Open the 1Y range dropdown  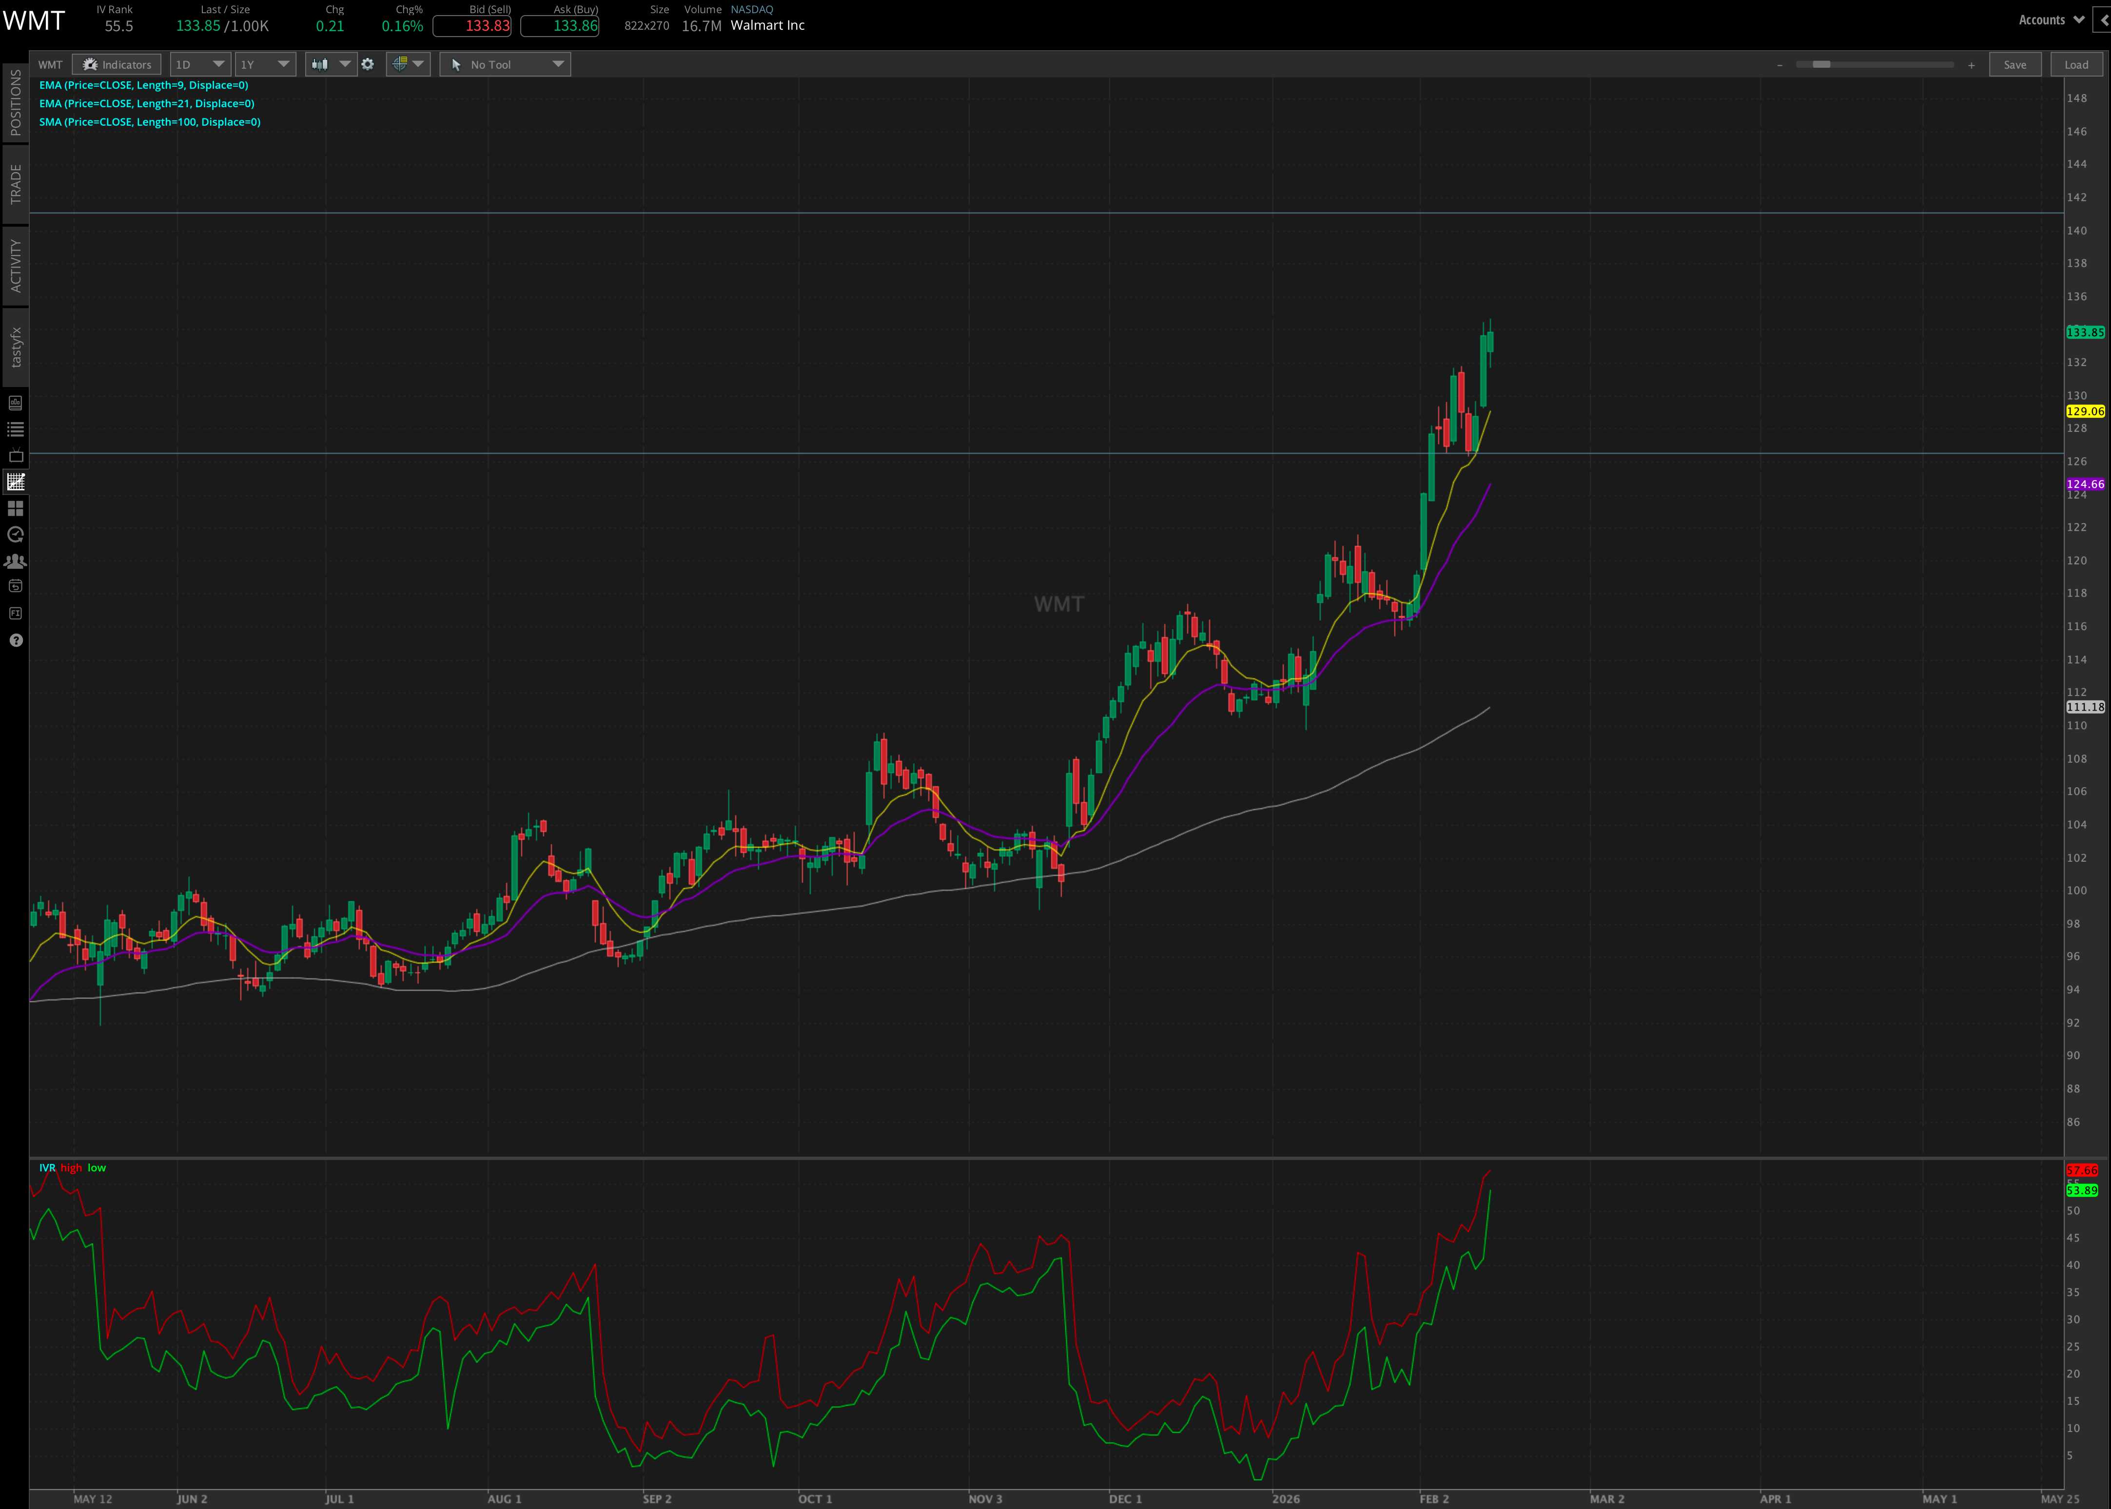(265, 64)
